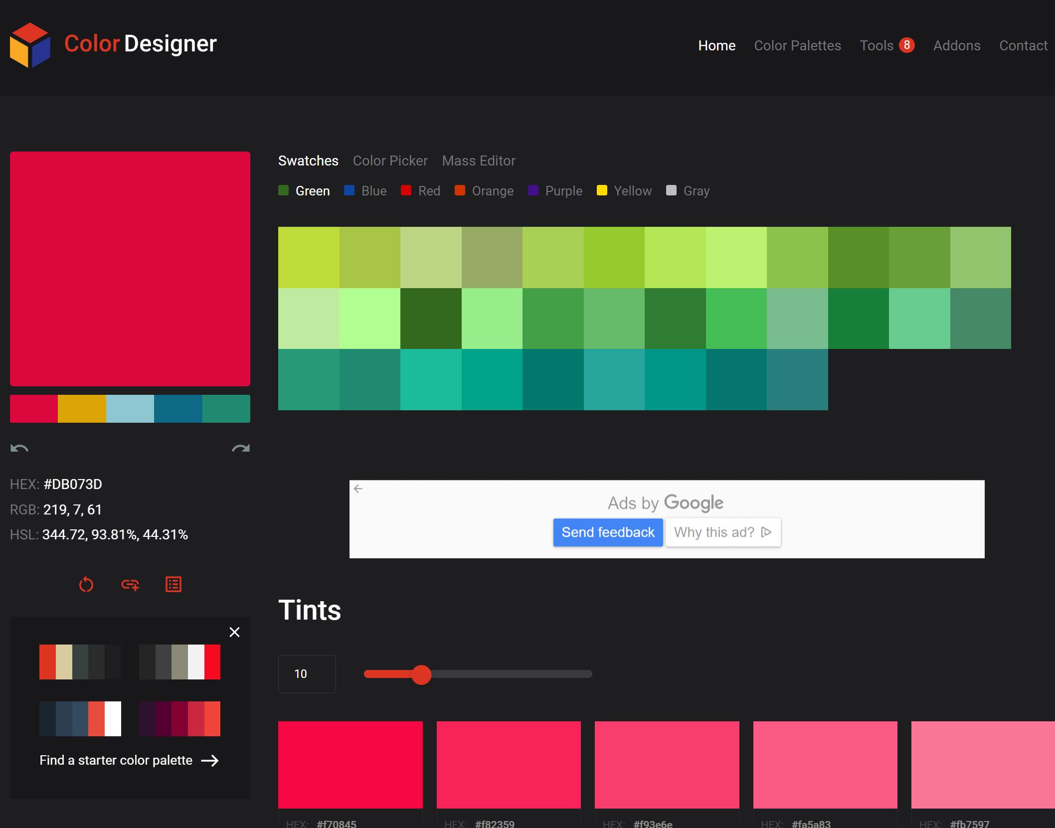This screenshot has height=828, width=1055.
Task: Click the add link icon
Action: coord(130,584)
